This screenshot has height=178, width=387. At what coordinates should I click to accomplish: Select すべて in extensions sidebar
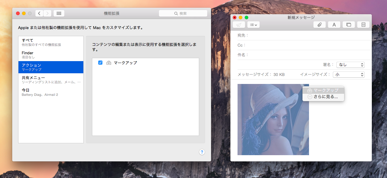51,42
